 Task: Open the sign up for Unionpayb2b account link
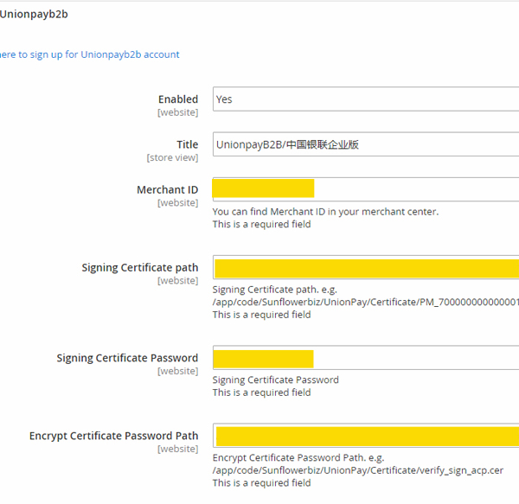pos(89,54)
